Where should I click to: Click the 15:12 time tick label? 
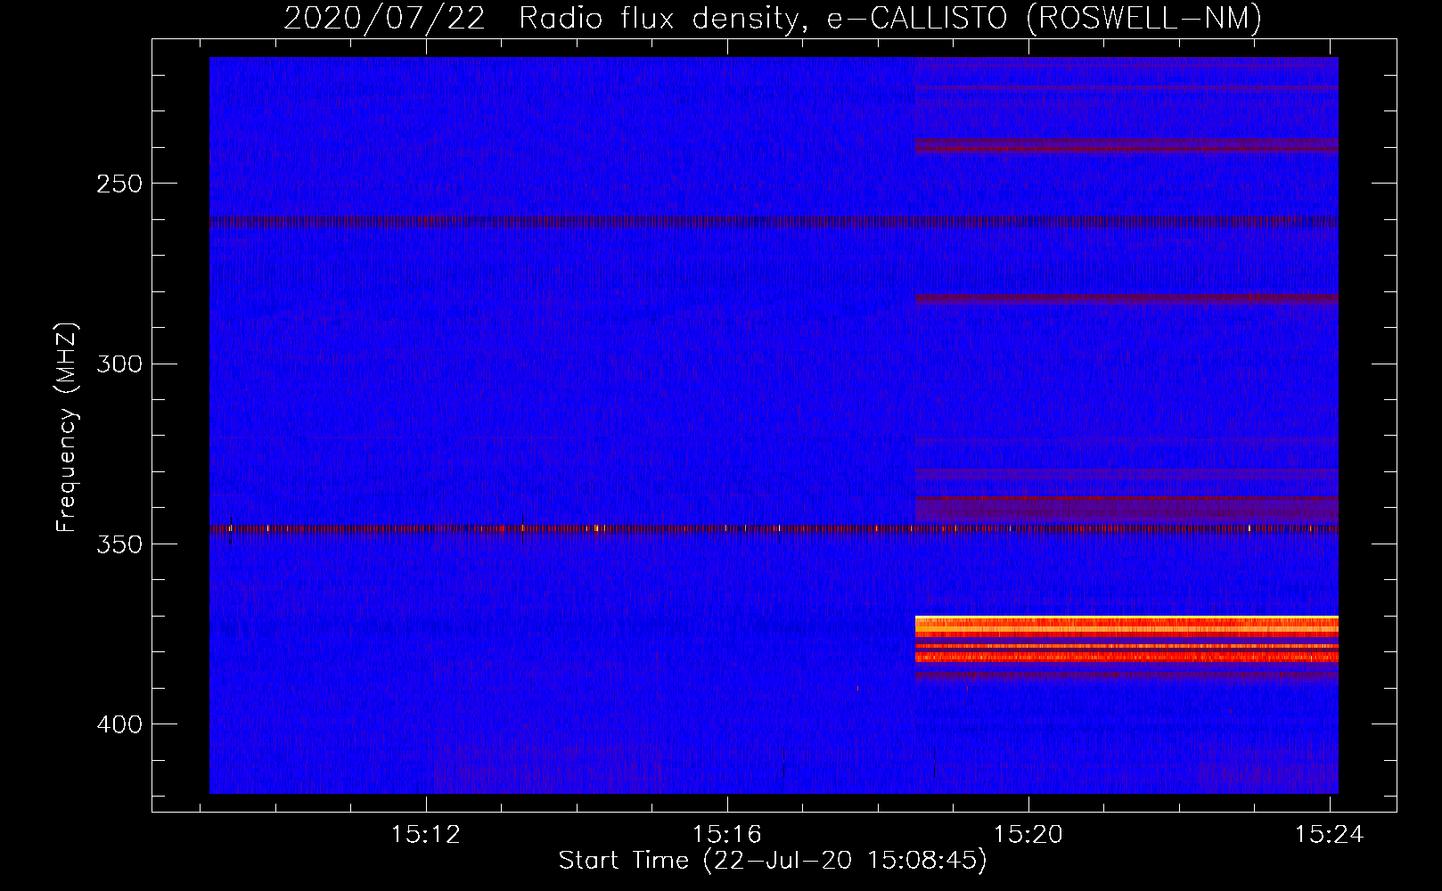426,834
